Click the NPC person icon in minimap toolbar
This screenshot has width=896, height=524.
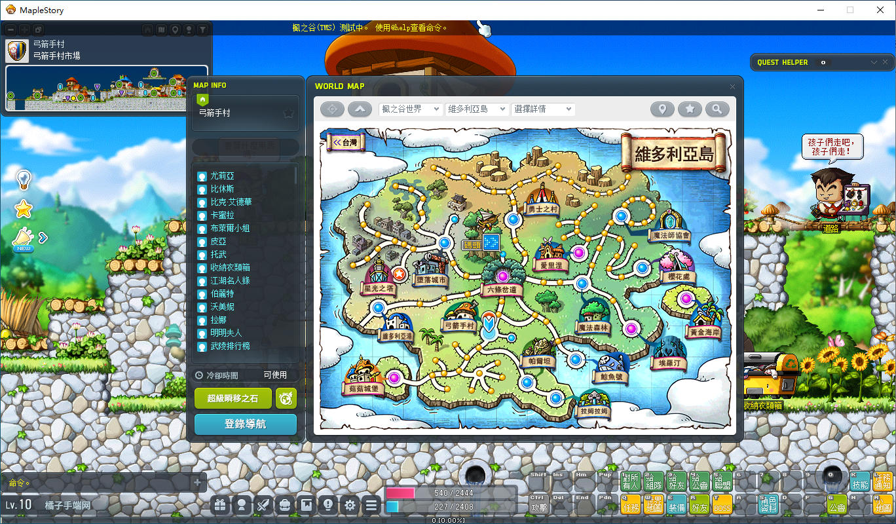(189, 29)
